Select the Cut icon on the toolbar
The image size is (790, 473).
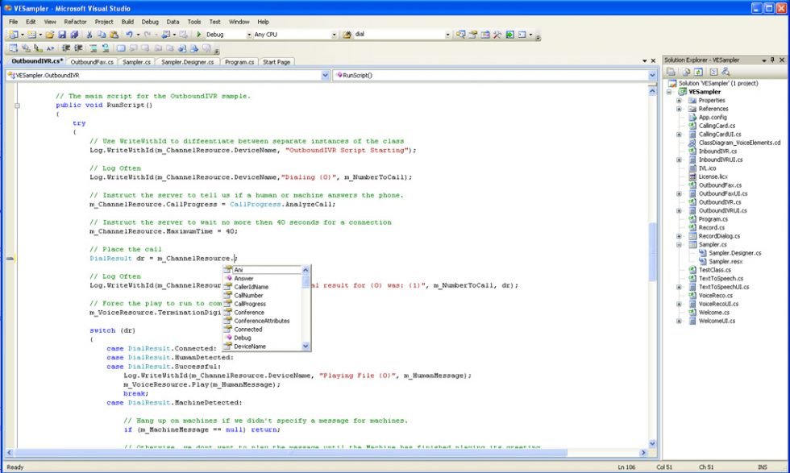point(89,36)
